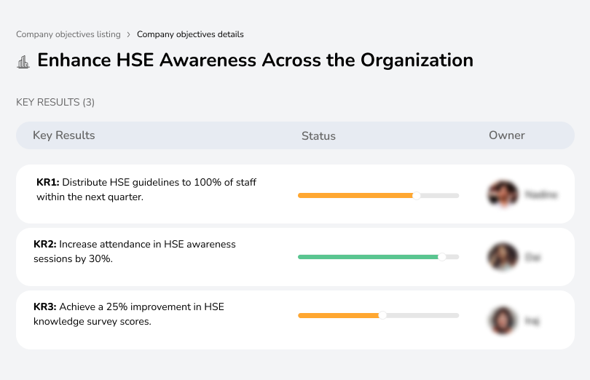Adjust the KR3 orange progress slider handle
The height and width of the screenshot is (380, 590).
[x=382, y=315]
